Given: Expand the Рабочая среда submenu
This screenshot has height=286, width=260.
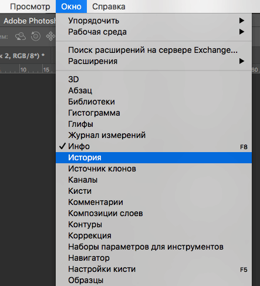Looking at the screenshot, I should 154,32.
